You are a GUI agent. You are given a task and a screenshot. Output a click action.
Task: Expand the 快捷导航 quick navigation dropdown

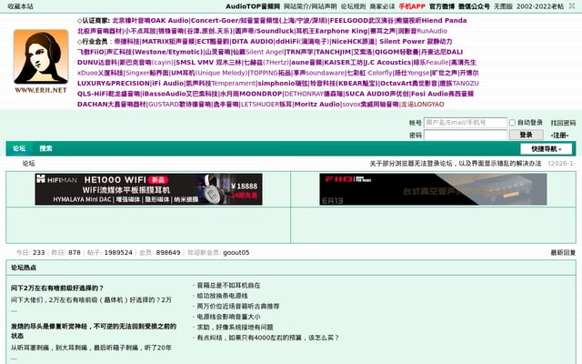point(546,149)
